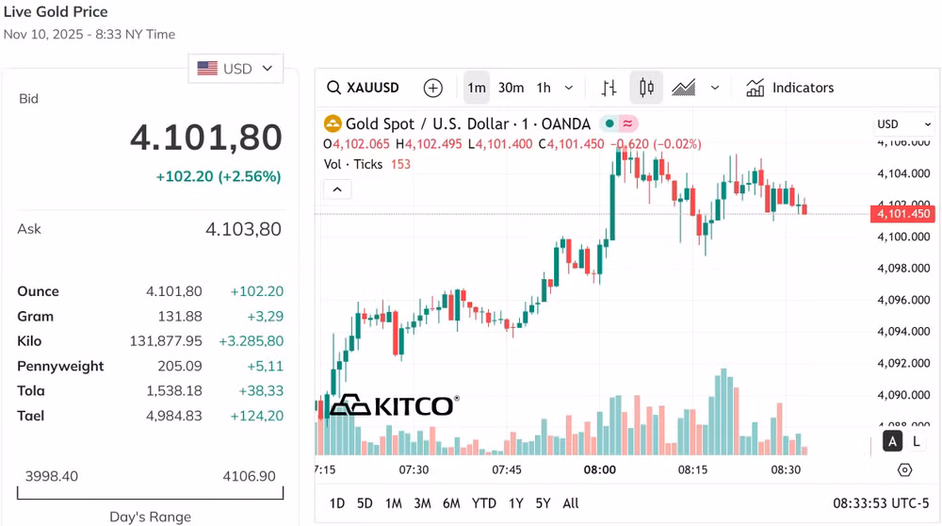Click the 08:00 time axis label
942x526 pixels.
click(599, 470)
